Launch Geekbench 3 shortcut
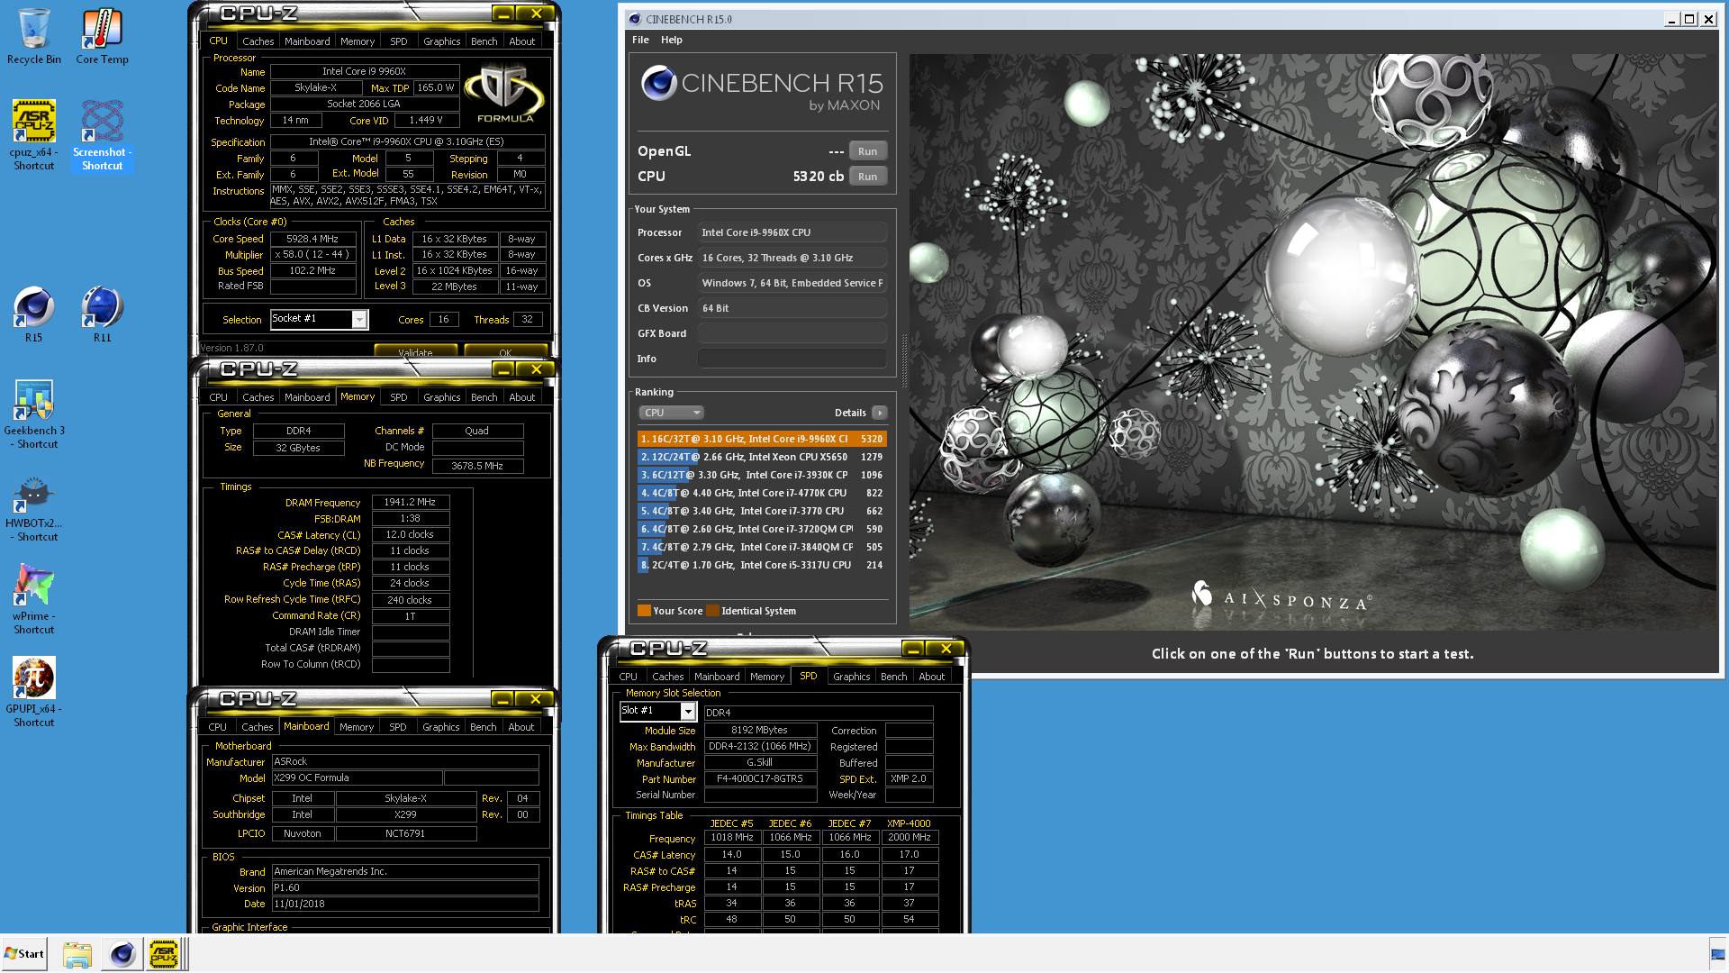The width and height of the screenshot is (1729, 973). click(x=34, y=414)
